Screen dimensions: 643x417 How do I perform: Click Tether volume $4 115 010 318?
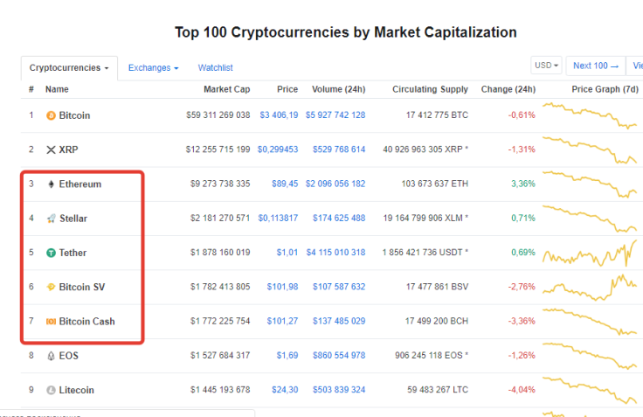tap(335, 253)
